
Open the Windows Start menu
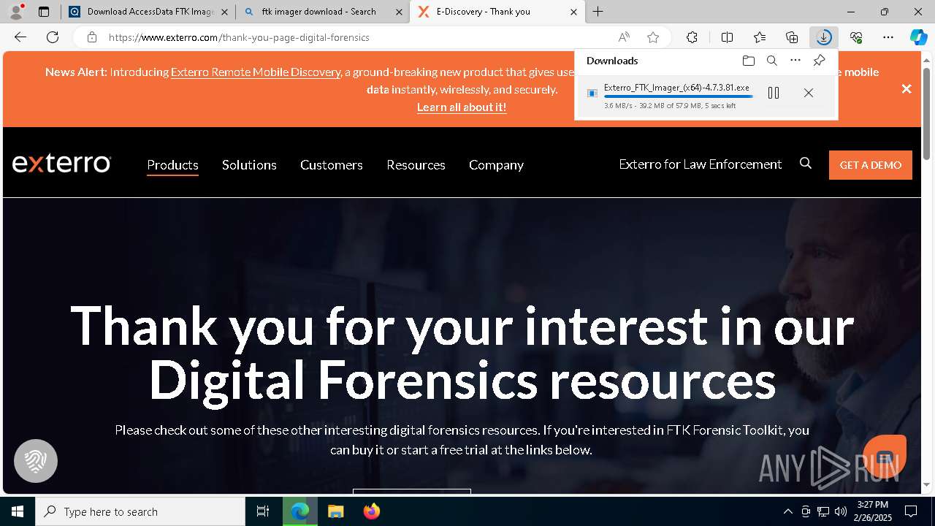(18, 511)
